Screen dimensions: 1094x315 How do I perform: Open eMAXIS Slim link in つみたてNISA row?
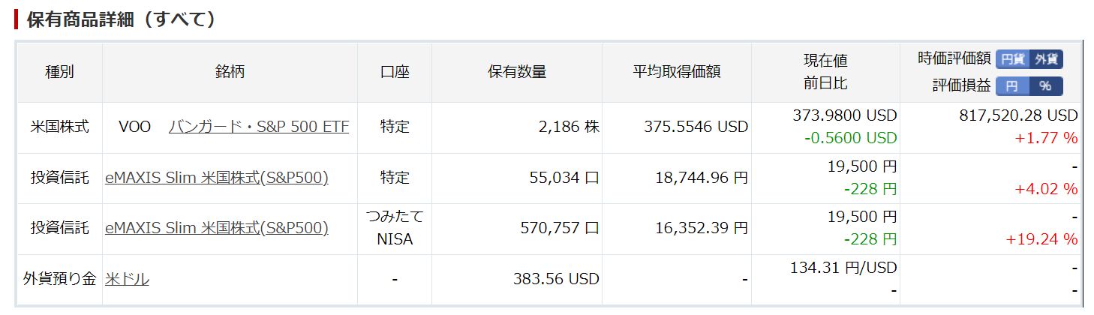(x=217, y=228)
